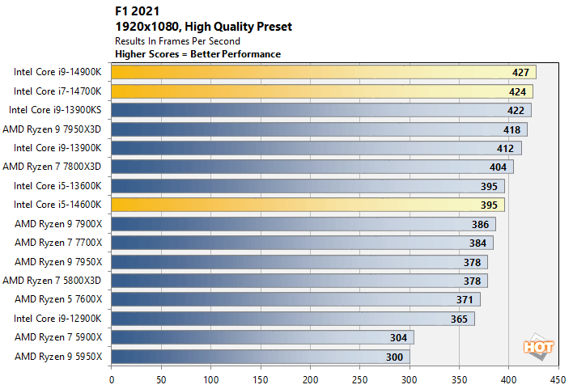Click the 300 axis tick label
Screen dimensions: 573x389
point(410,380)
